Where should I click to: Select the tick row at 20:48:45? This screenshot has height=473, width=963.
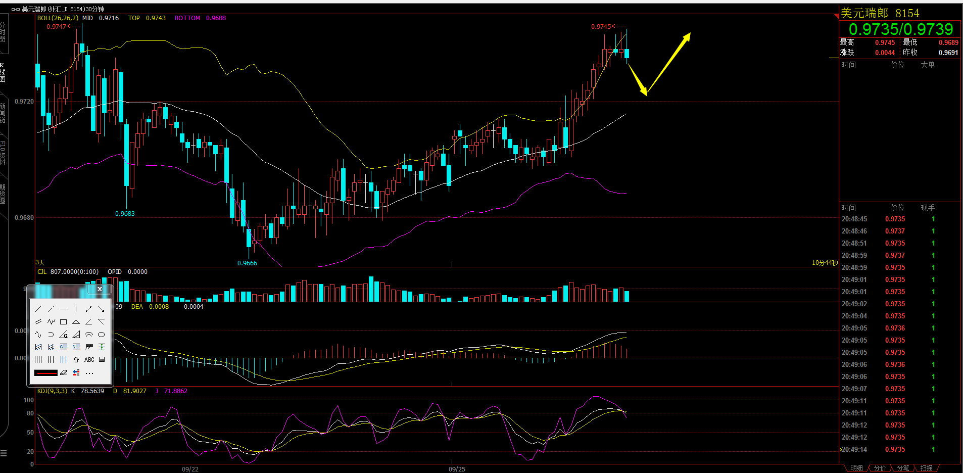tap(900, 219)
